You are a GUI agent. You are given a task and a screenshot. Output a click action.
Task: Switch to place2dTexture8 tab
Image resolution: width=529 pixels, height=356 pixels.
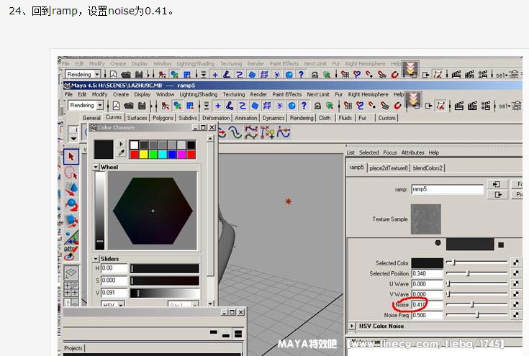pyautogui.click(x=389, y=168)
